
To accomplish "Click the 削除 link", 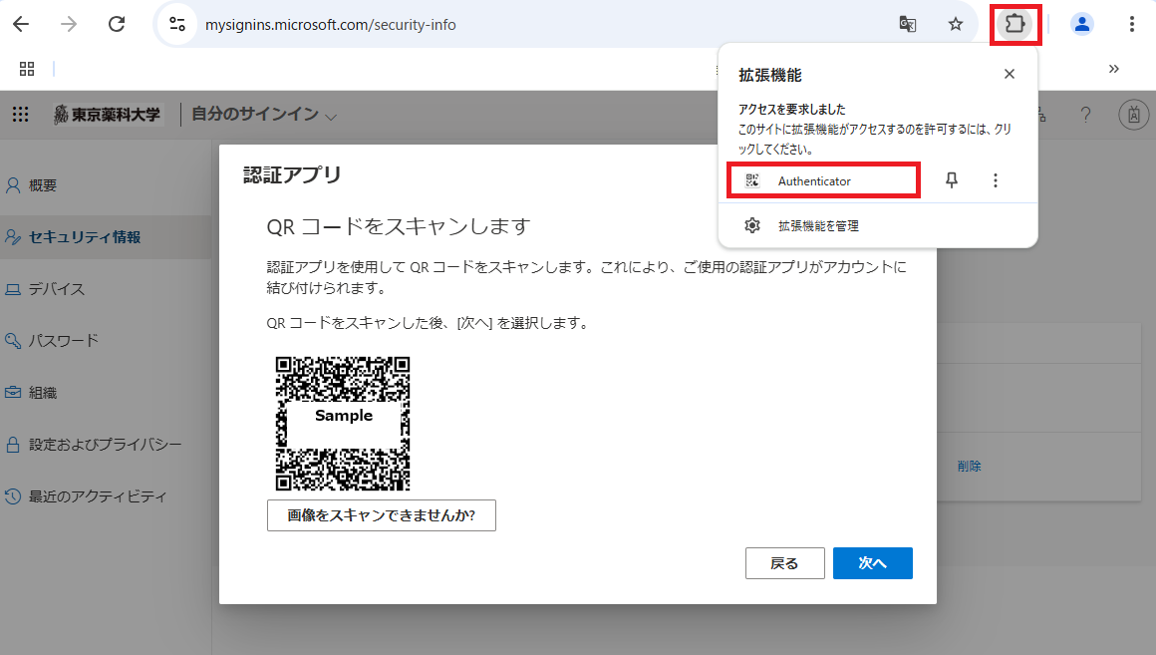I will pos(969,466).
